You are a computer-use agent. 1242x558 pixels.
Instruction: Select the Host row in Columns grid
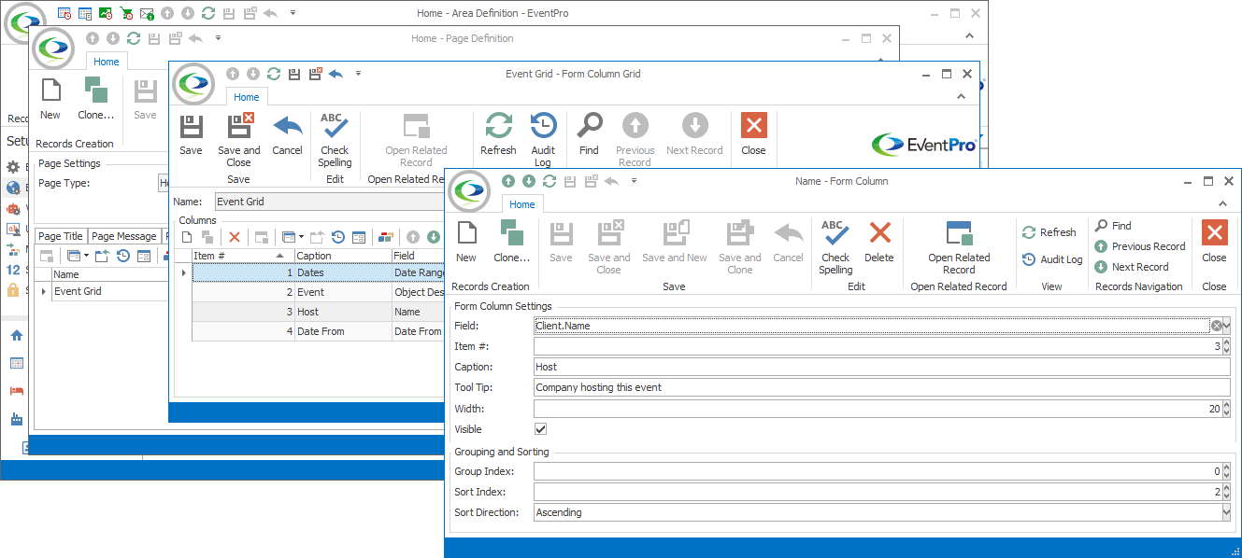[x=319, y=312]
